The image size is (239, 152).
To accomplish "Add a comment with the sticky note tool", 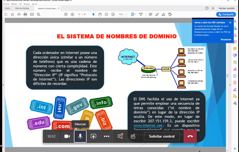I will click(x=150, y=14).
